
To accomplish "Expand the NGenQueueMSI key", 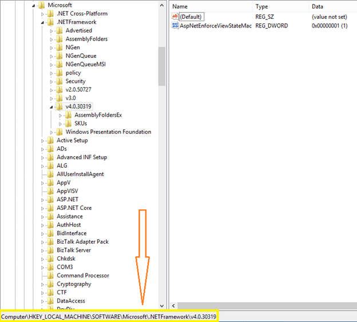I will [x=51, y=65].
